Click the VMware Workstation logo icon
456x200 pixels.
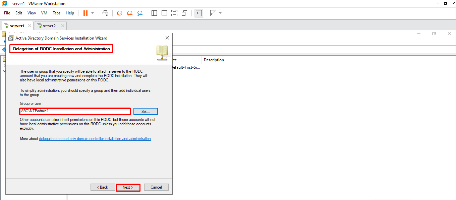pyautogui.click(x=4, y=4)
